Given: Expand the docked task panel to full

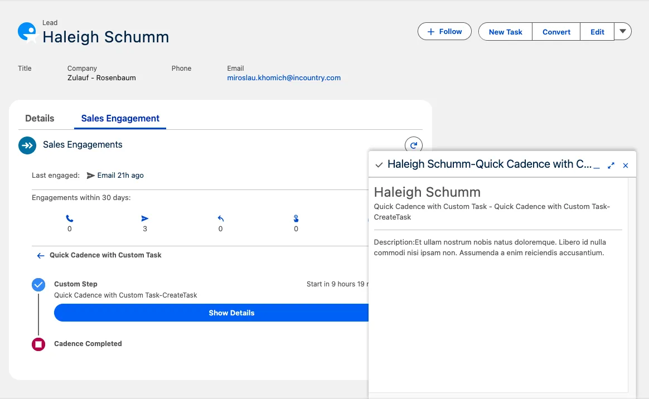Looking at the screenshot, I should point(611,166).
